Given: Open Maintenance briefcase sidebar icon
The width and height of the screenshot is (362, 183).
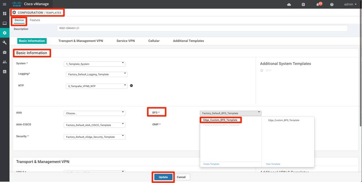Looking at the screenshot, I should point(5,52).
